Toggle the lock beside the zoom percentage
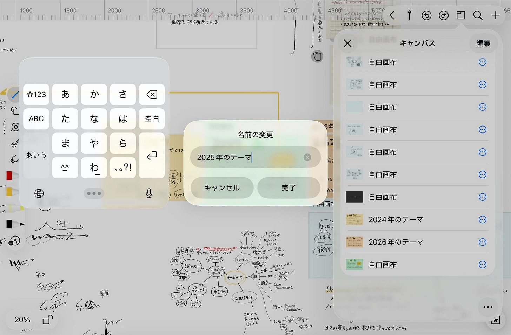 click(48, 319)
